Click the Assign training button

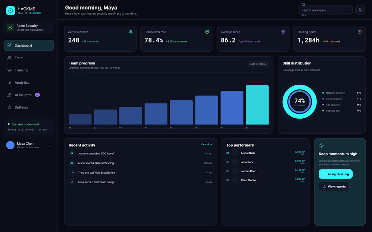click(335, 174)
